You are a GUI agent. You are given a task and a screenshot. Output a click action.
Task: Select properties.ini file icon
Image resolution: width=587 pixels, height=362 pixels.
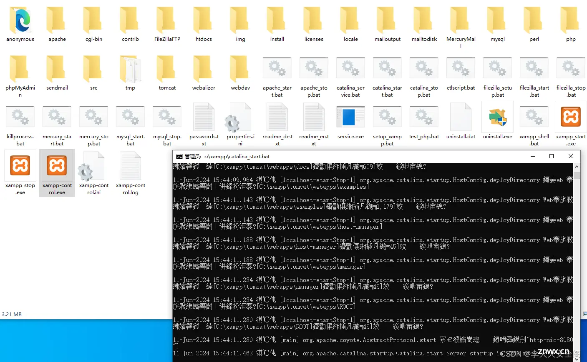coord(238,117)
